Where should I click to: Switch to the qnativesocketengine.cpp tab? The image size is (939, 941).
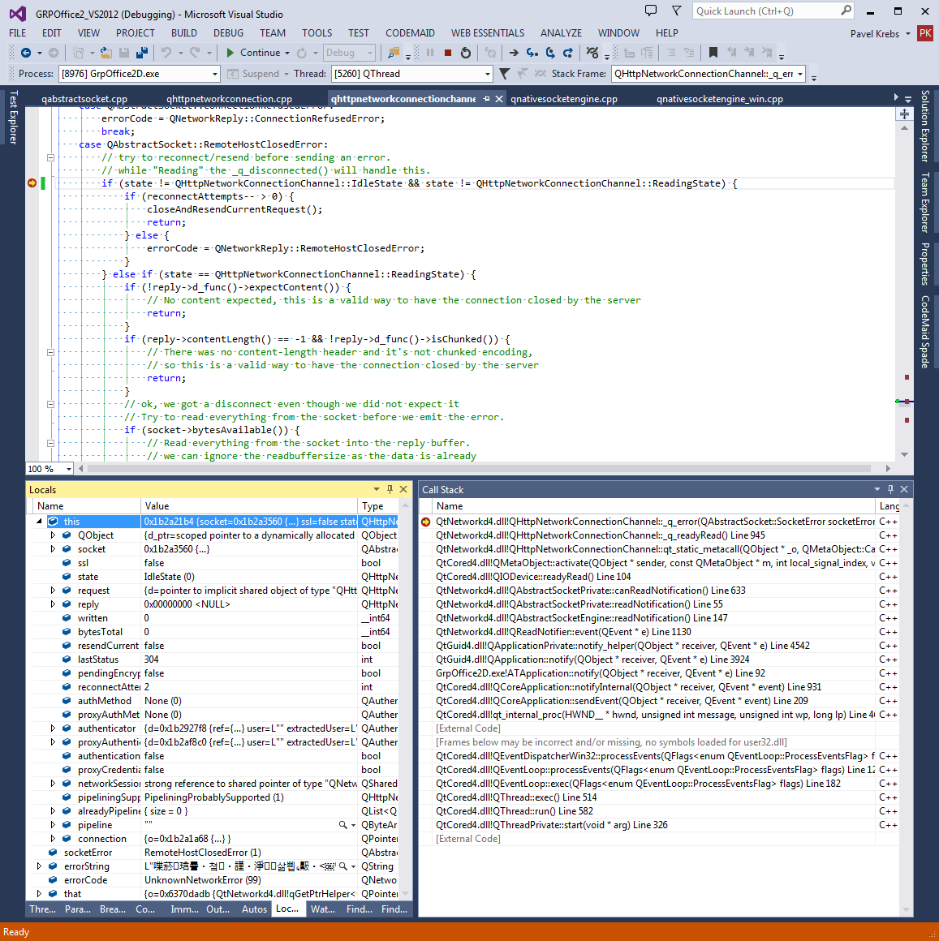coord(563,99)
